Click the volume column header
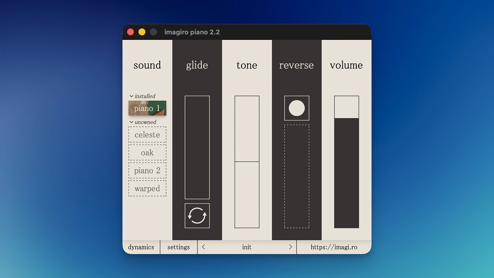The height and width of the screenshot is (278, 494). [x=346, y=65]
